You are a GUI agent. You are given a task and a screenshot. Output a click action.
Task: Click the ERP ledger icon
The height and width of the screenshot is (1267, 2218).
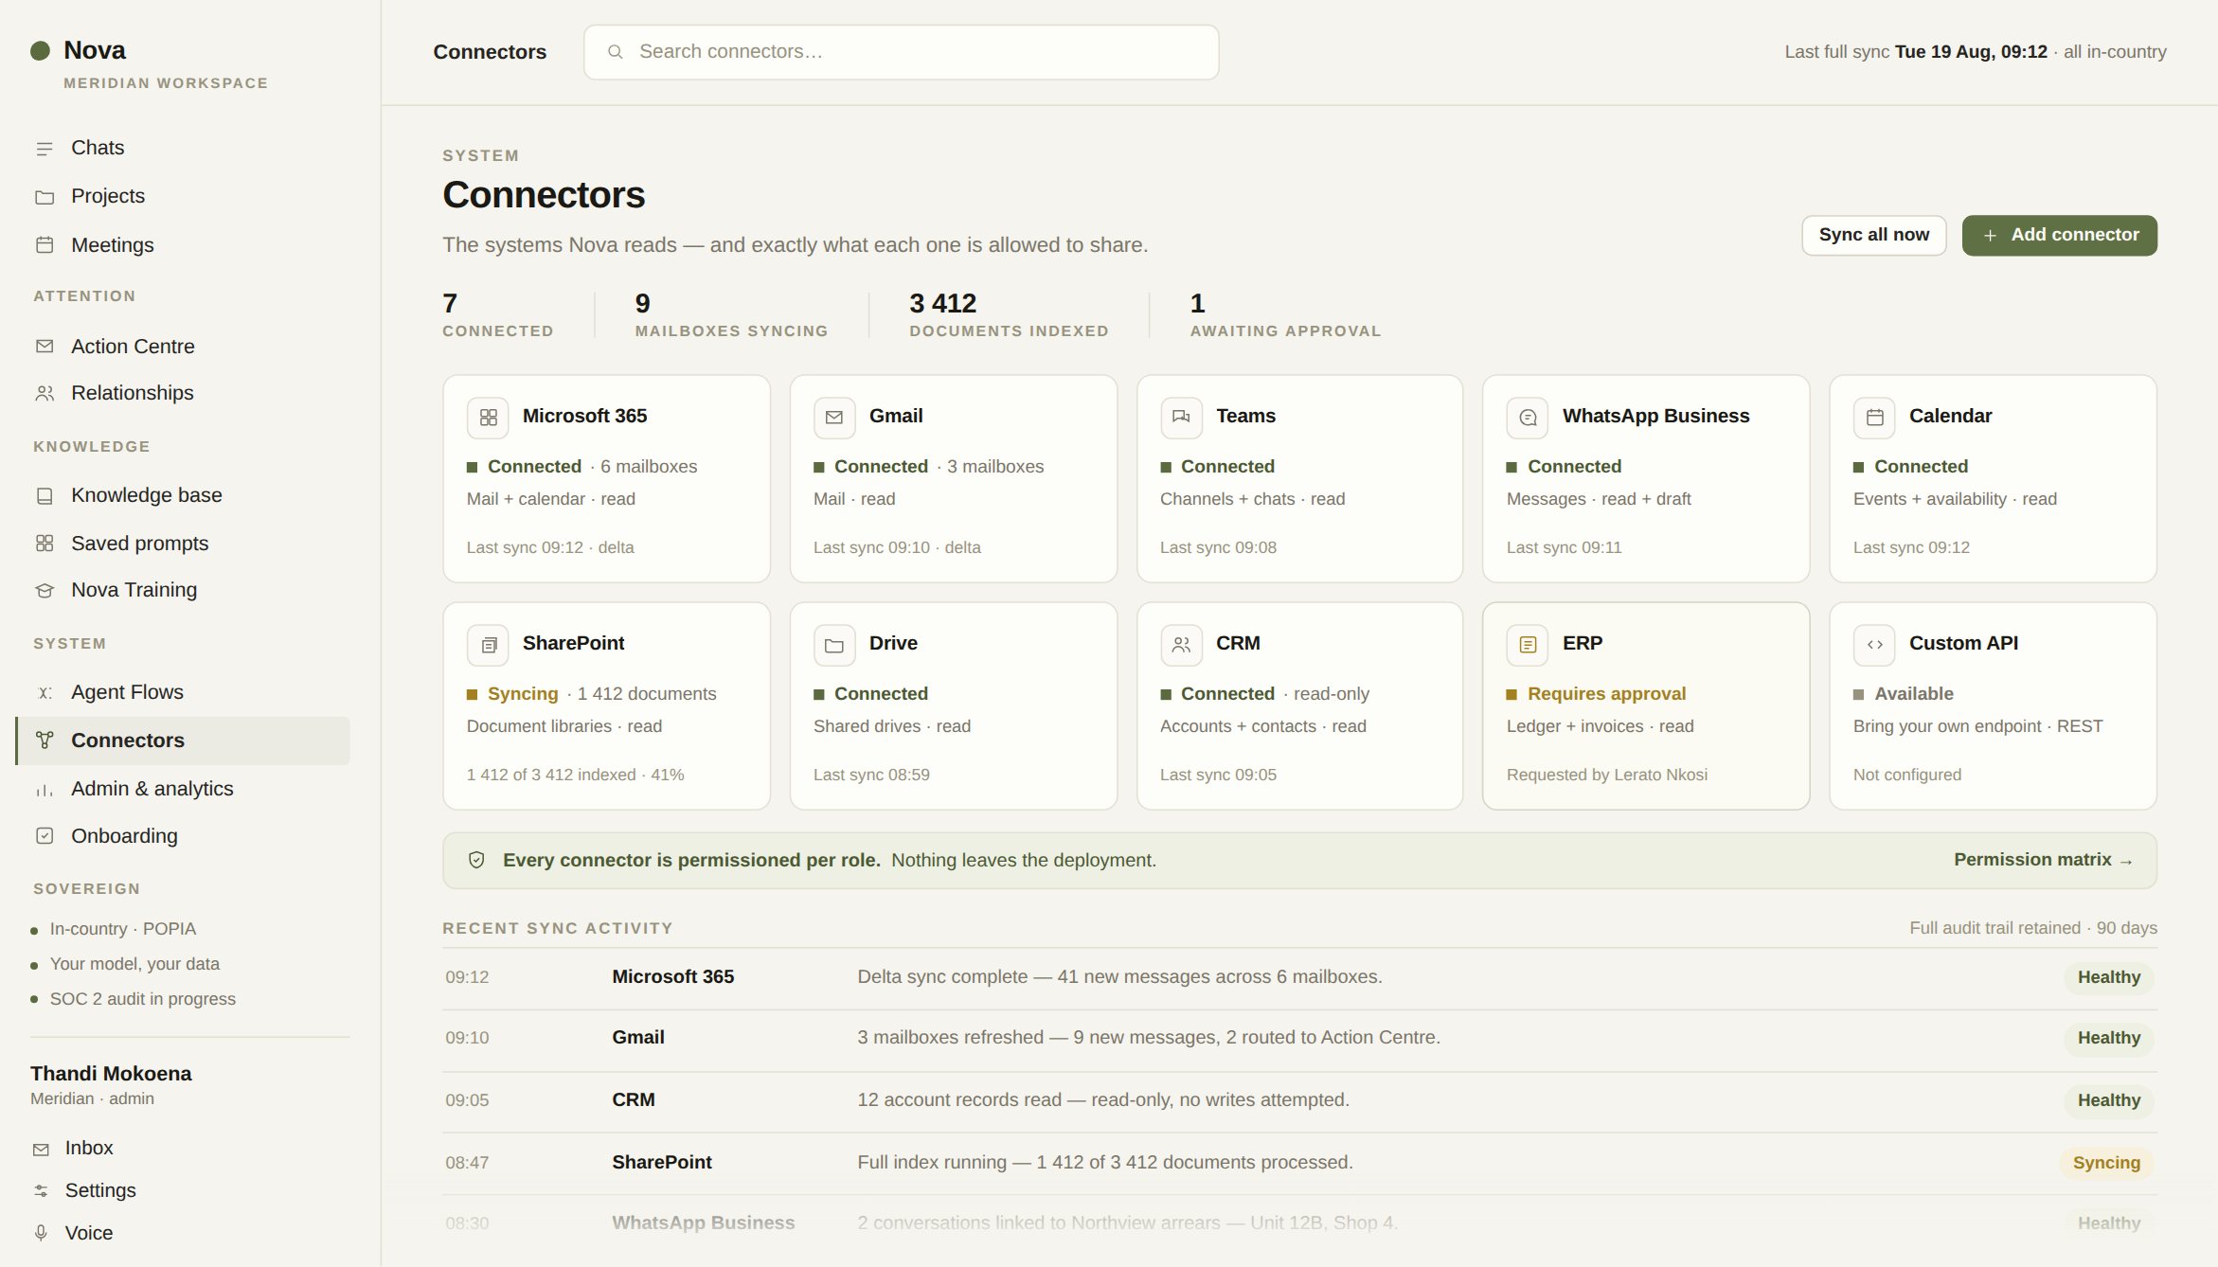pyautogui.click(x=1528, y=645)
